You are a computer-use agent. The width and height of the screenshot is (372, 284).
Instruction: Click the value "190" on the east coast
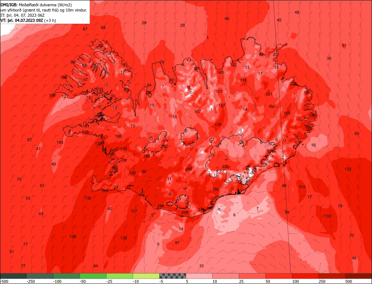(307, 93)
